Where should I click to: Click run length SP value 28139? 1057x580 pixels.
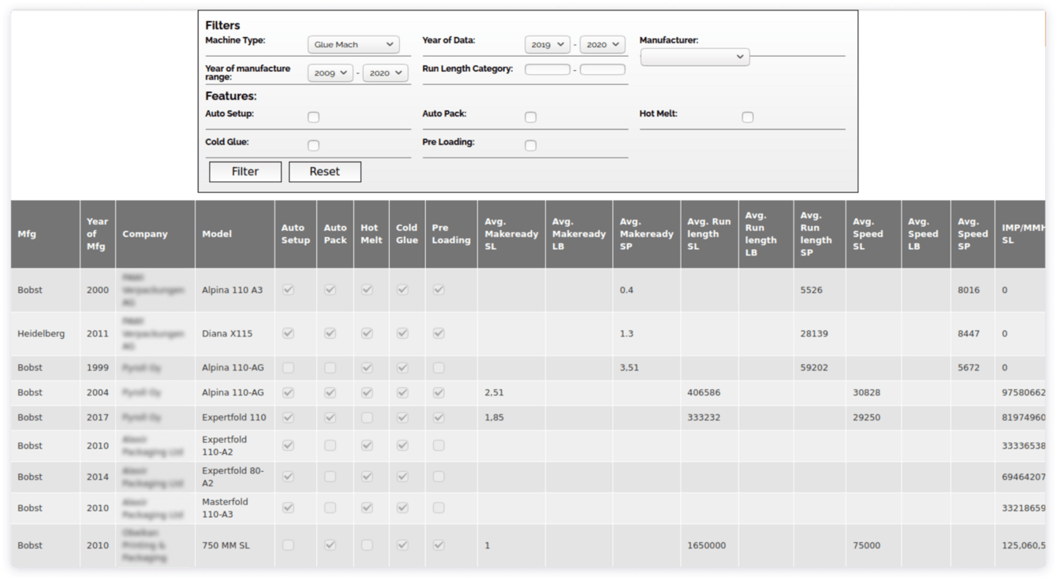pyautogui.click(x=815, y=334)
